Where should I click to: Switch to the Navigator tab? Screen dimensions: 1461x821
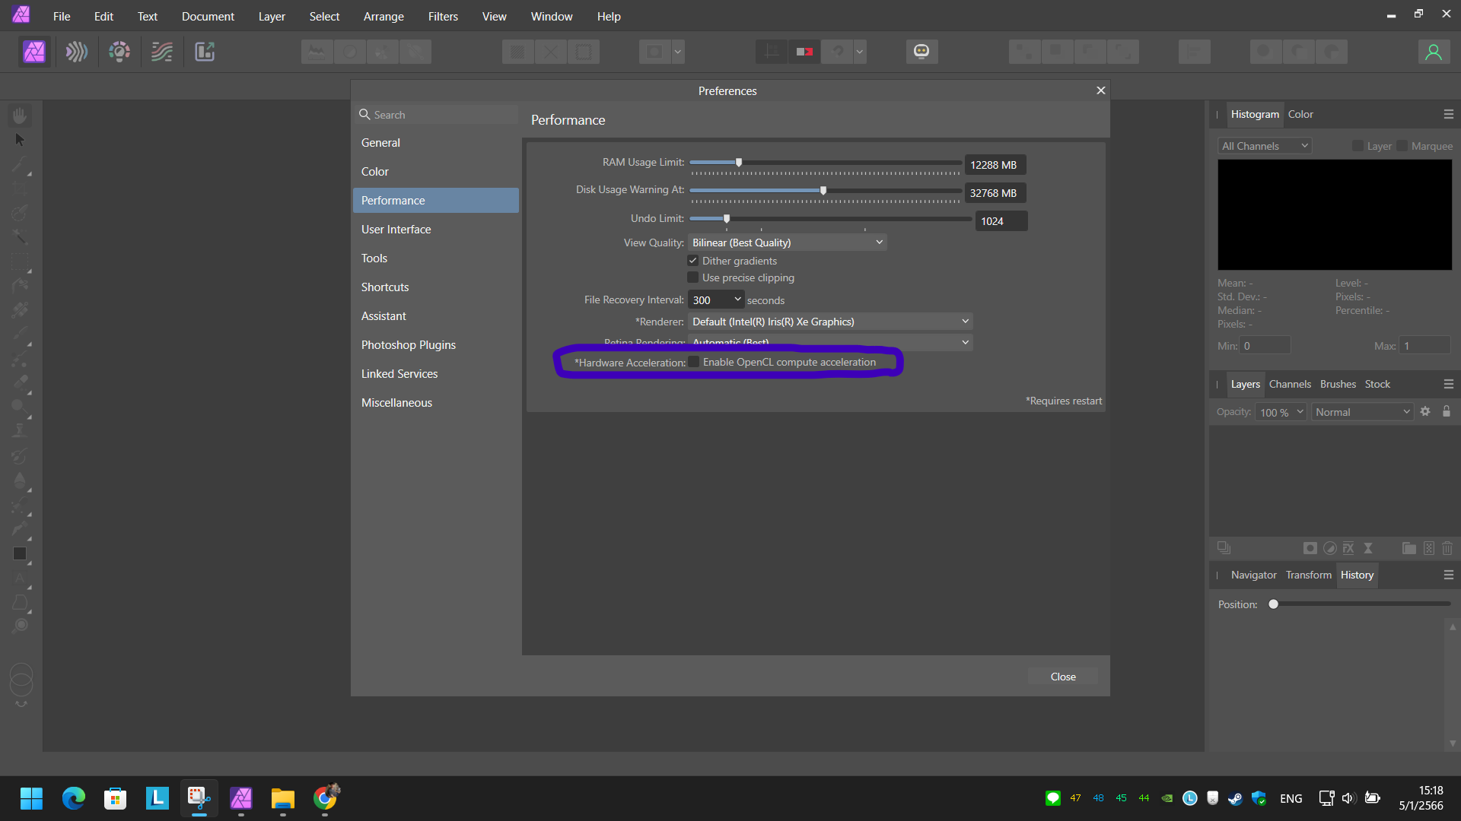tap(1253, 575)
